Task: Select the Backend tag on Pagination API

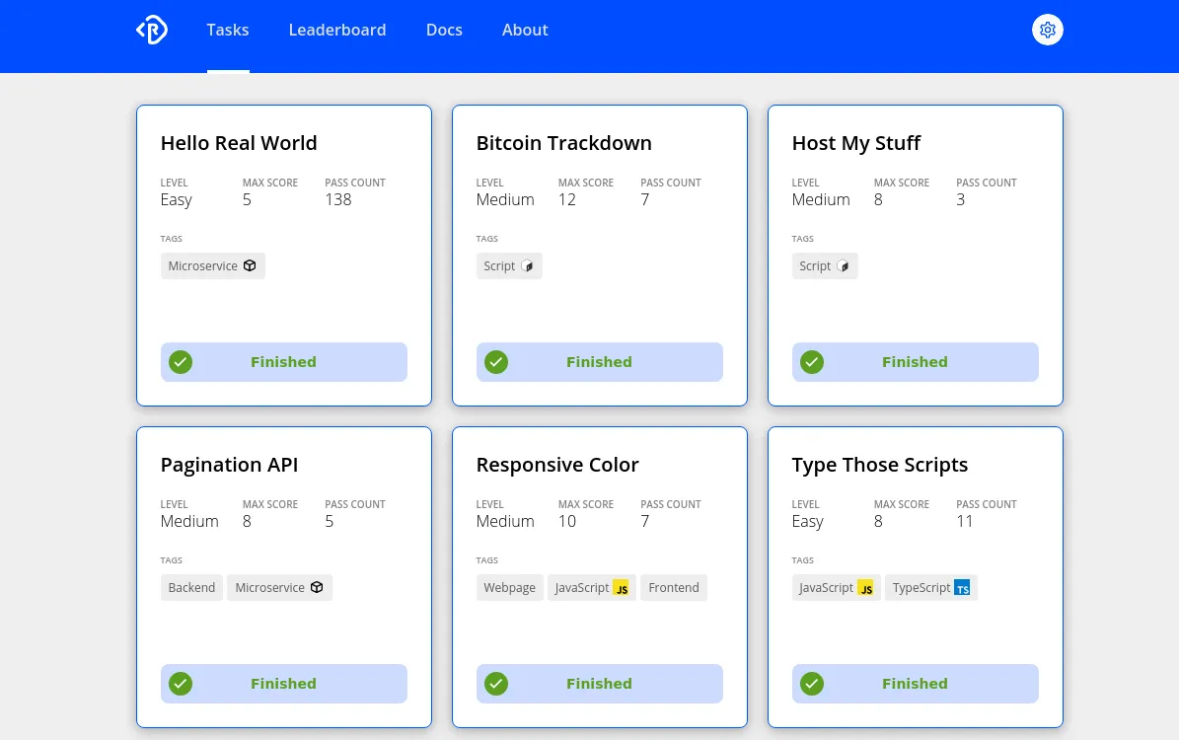Action: tap(191, 587)
